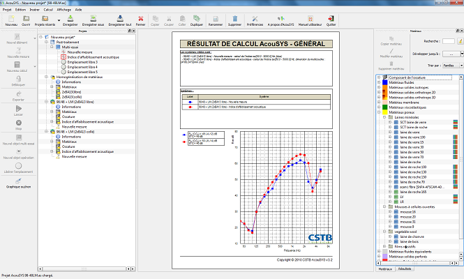Click the Débloquer lock icon
This screenshot has width=464, height=279.
pos(18,79)
